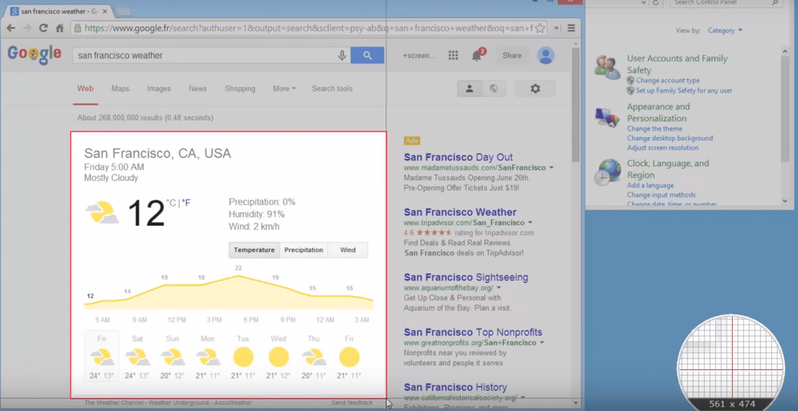Open the San Francisco Top Nonprofits link
798x411 pixels.
tap(473, 332)
